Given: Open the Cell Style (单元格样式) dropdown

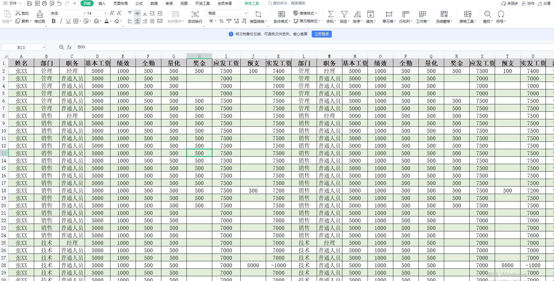Looking at the screenshot, I should [x=307, y=21].
